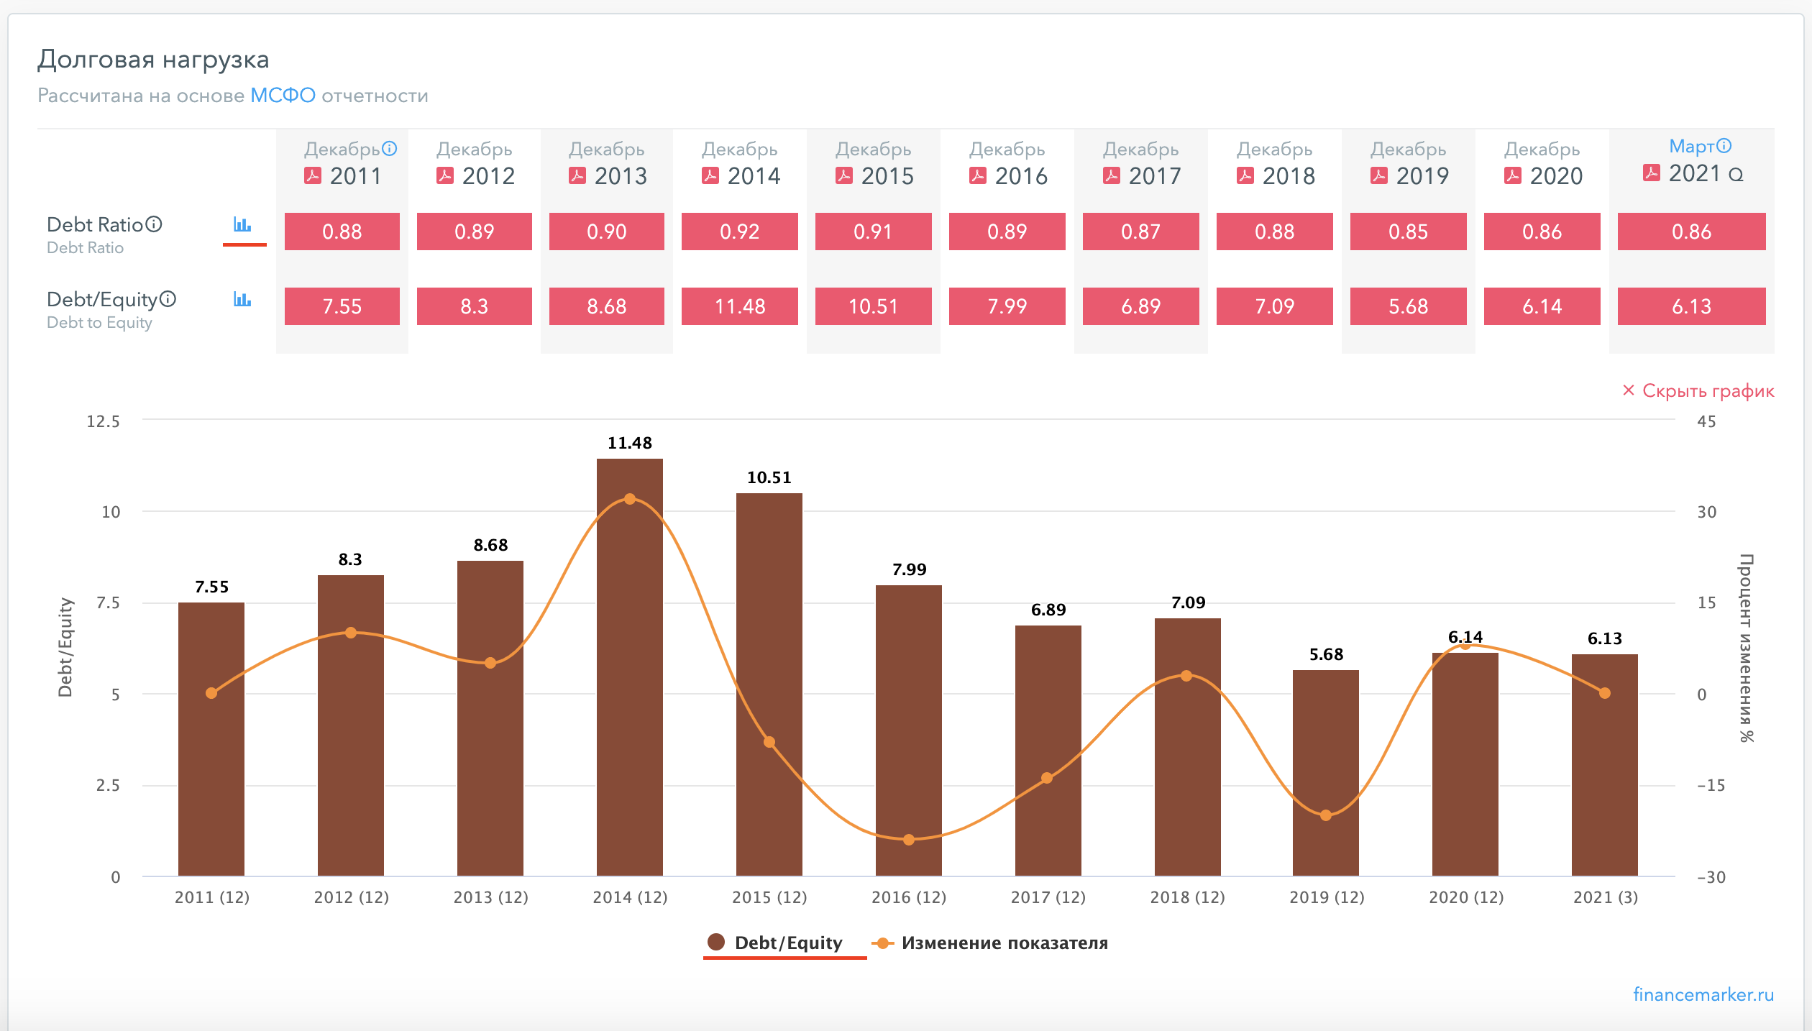Click the Debt/Equity cell 10.51
Screen dimensions: 1812x1031
[x=874, y=306]
